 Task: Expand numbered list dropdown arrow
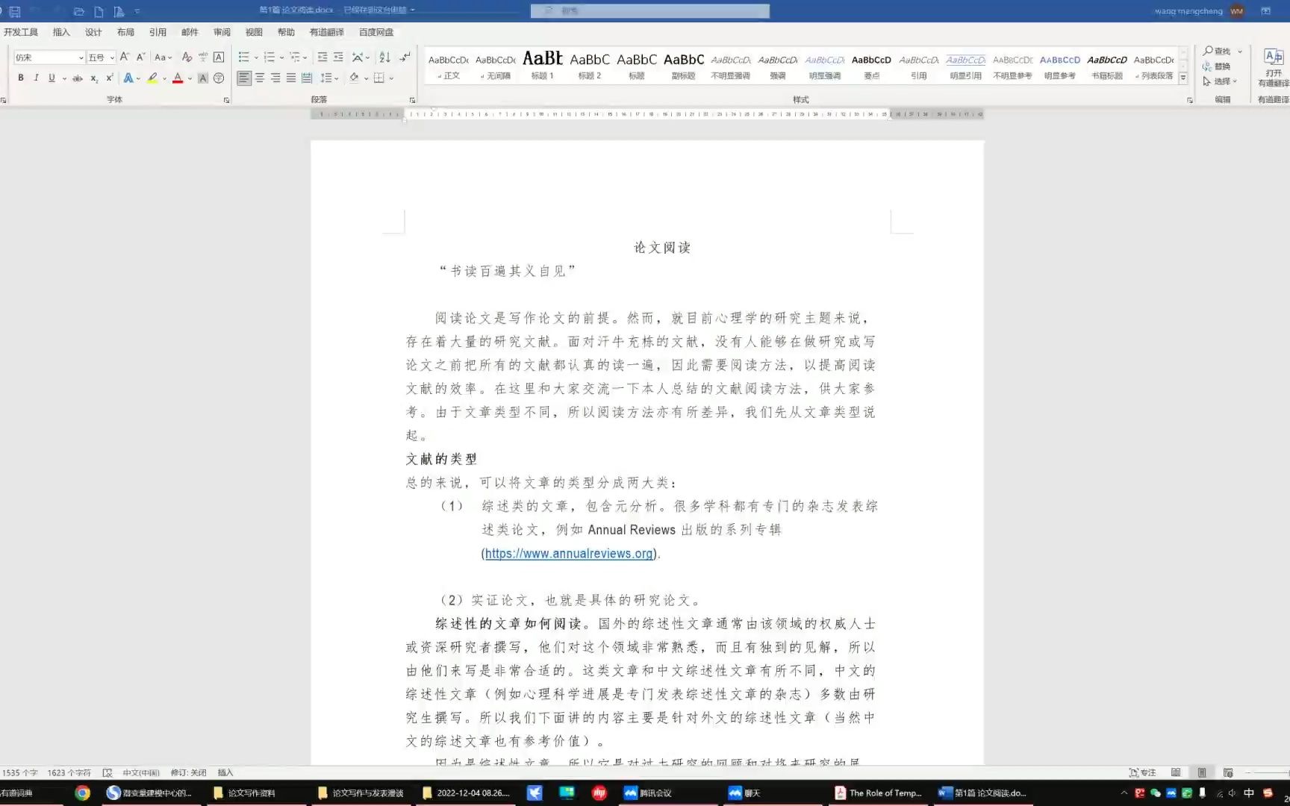[x=281, y=57]
